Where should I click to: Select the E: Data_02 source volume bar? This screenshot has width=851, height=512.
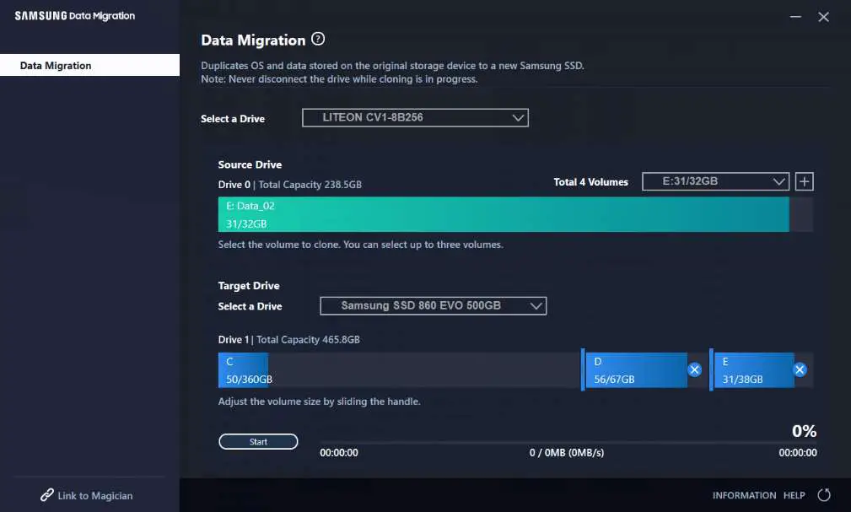click(504, 215)
